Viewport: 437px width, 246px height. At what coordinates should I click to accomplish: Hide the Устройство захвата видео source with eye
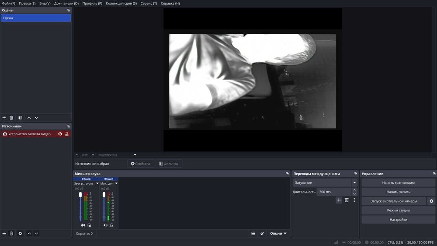click(60, 134)
